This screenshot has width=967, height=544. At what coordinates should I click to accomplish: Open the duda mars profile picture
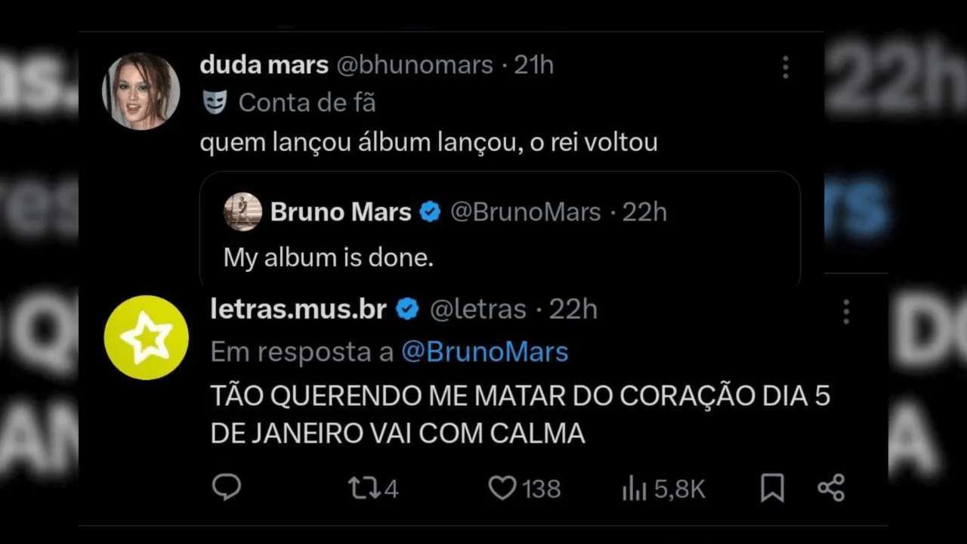coord(141,91)
